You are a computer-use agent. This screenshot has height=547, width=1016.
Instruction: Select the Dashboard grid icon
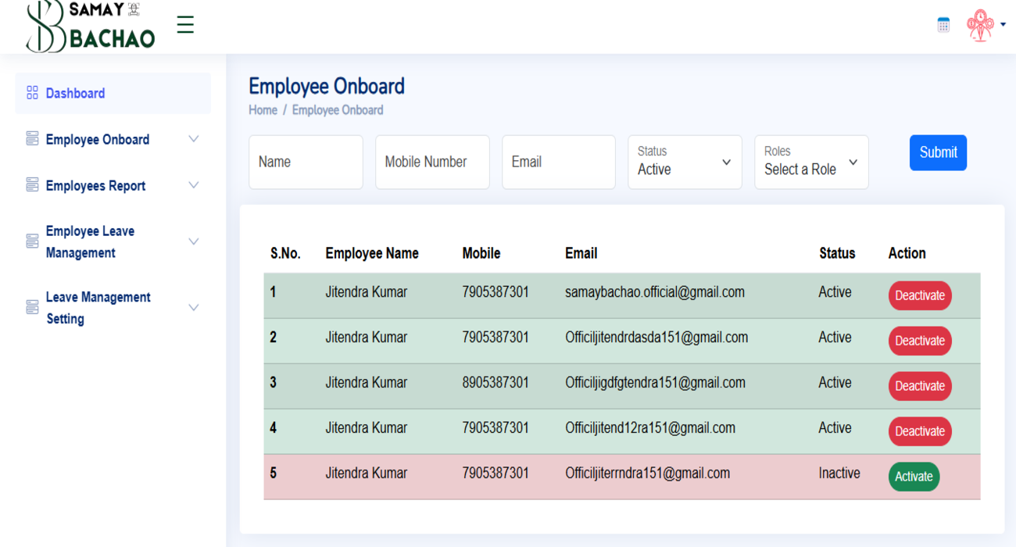[x=32, y=92]
